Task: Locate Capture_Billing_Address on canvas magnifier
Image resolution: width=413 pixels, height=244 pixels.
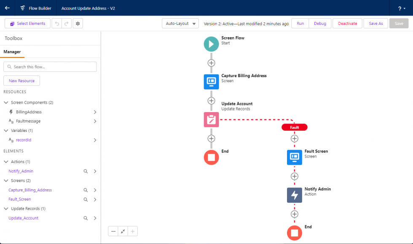Action: (x=86, y=190)
